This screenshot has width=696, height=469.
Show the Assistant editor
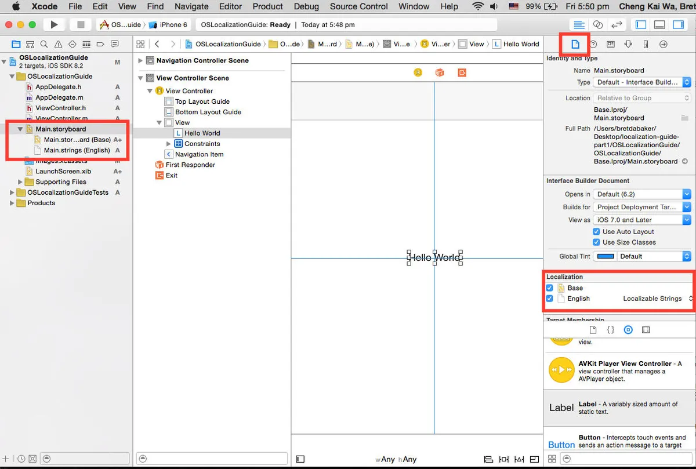(x=597, y=25)
